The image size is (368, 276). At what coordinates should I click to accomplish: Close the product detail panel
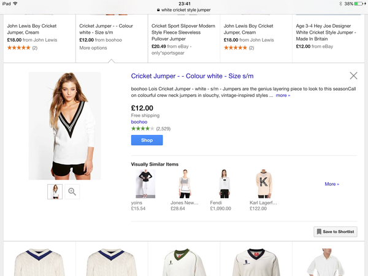coord(353,76)
